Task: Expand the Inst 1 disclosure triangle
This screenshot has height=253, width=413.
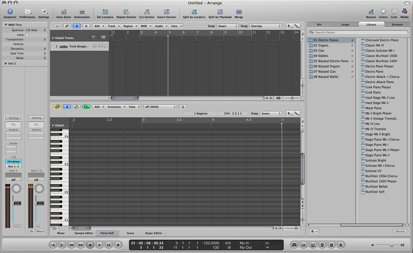Action: (6, 64)
